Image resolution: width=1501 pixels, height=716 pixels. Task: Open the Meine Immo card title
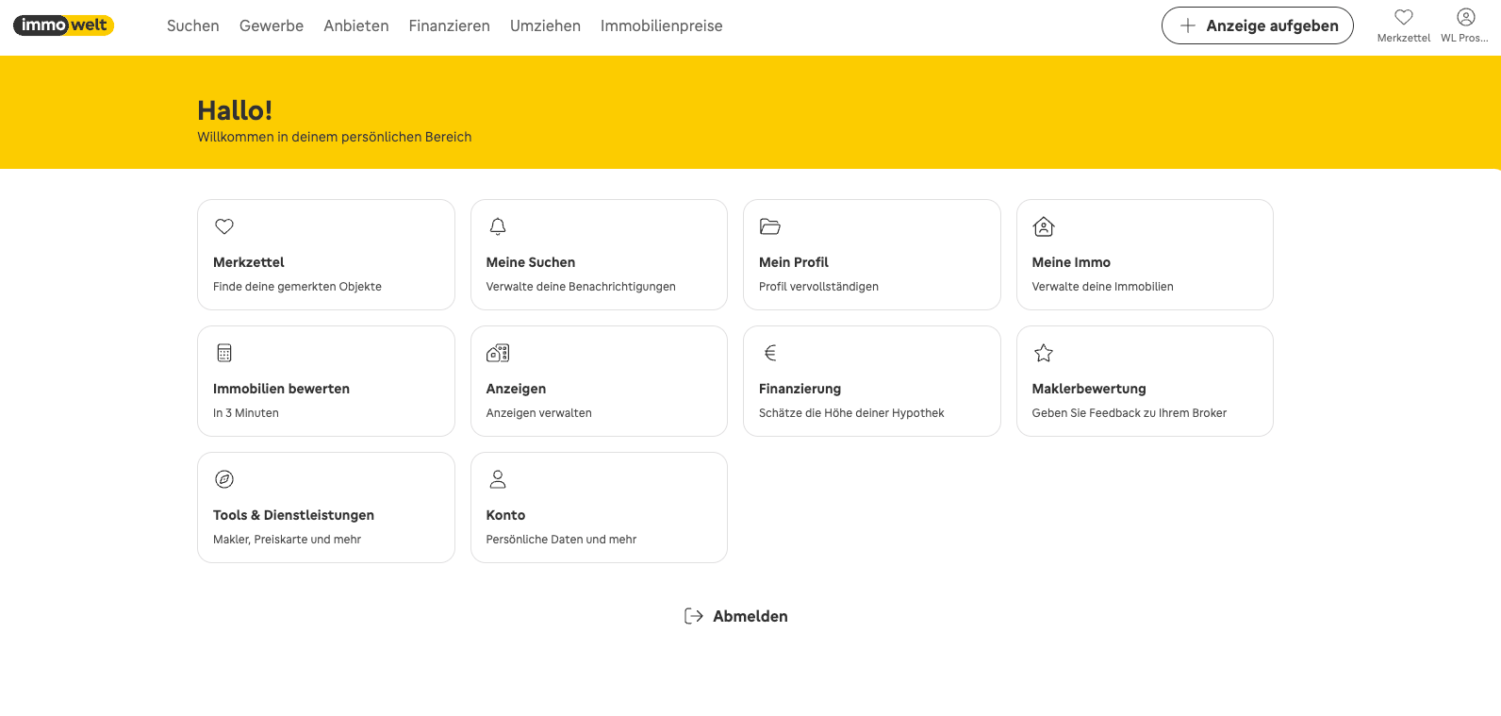pyautogui.click(x=1071, y=262)
